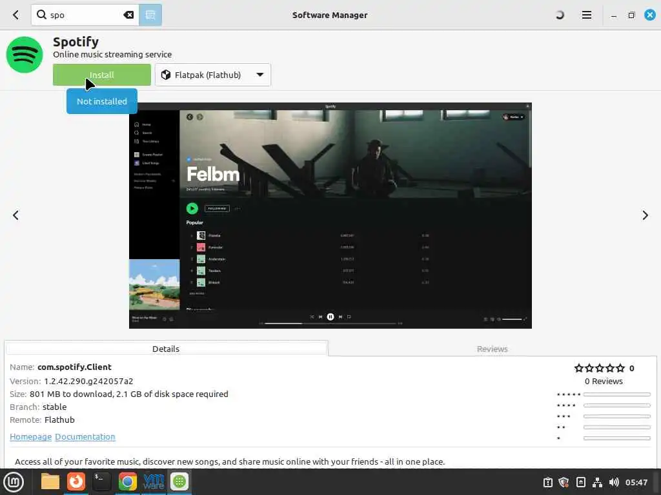This screenshot has width=661, height=495.
Task: Open the Terminal from taskbar
Action: coord(101,482)
